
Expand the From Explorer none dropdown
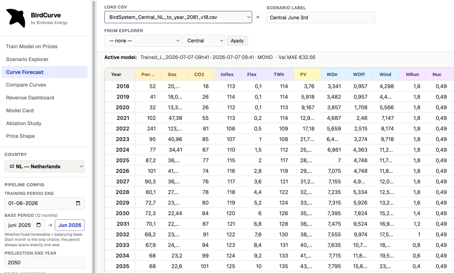143,41
